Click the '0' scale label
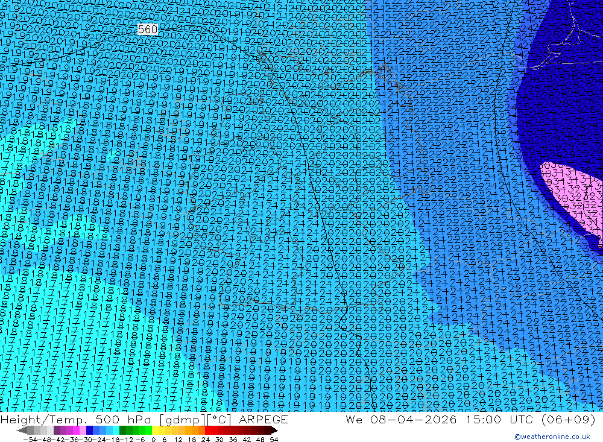This screenshot has width=603, height=442. [153, 440]
